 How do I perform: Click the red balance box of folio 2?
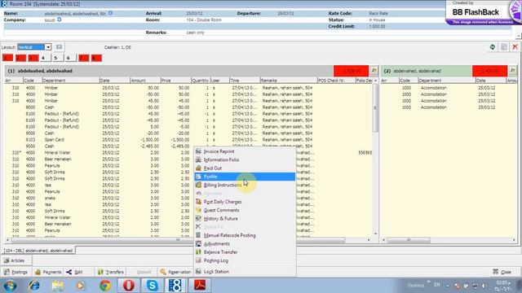489,71
